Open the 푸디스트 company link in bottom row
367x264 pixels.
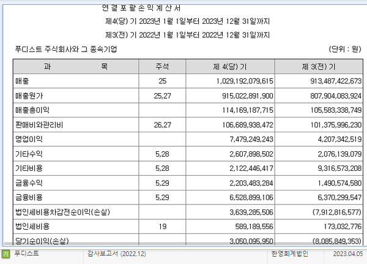coord(26,254)
